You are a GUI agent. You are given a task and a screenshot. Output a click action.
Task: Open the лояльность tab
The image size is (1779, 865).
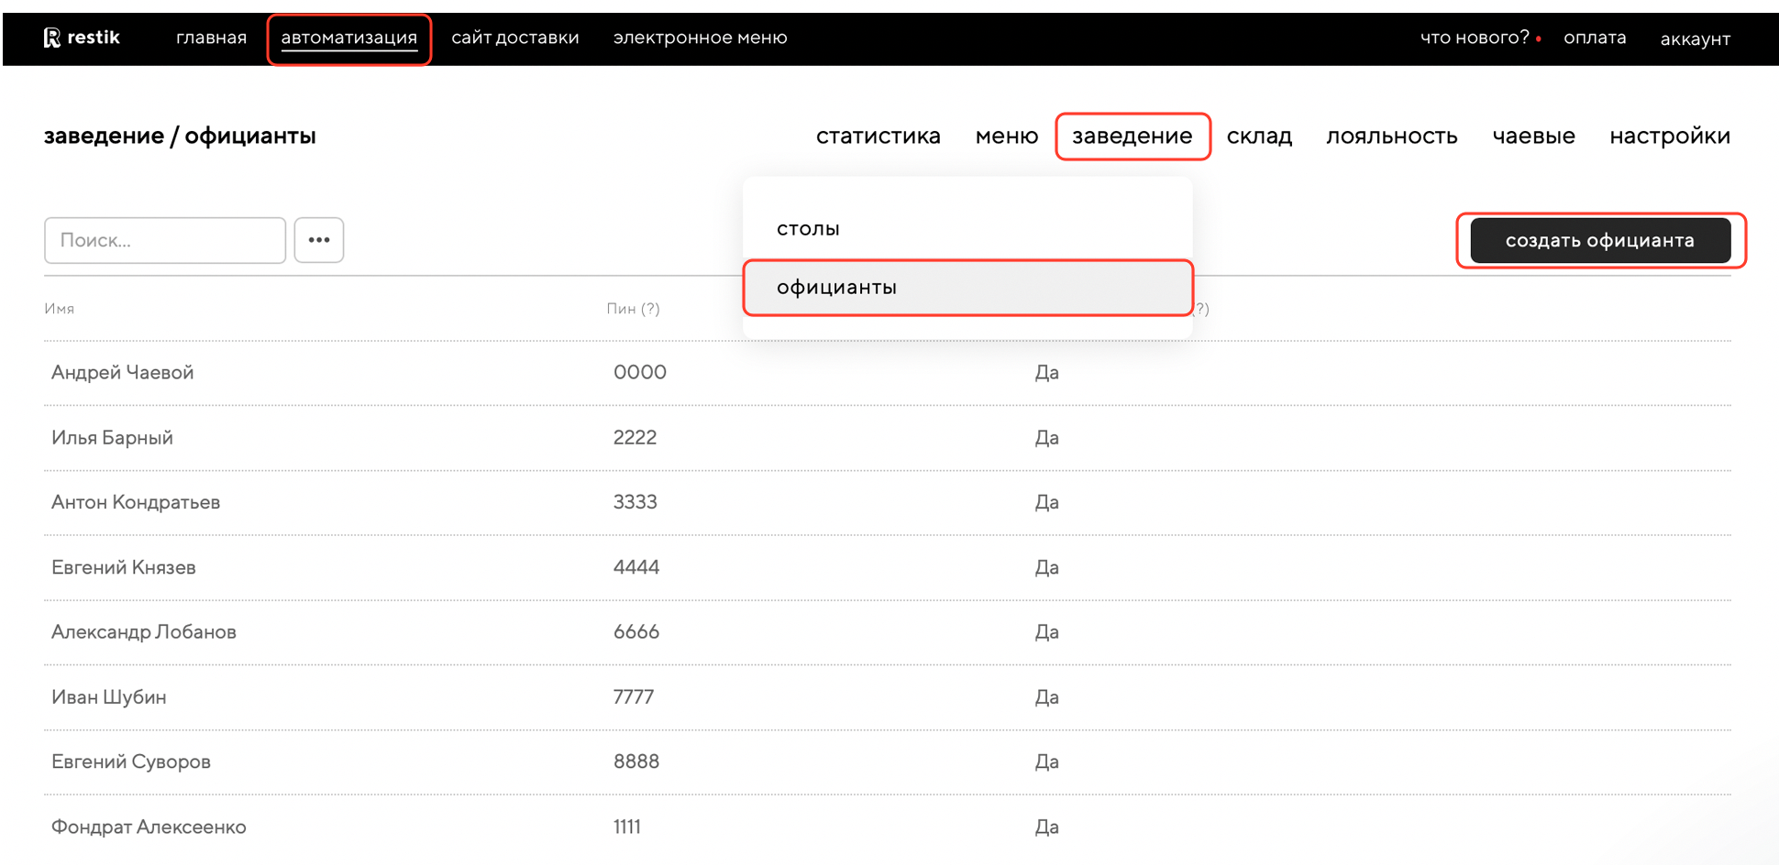coord(1391,137)
